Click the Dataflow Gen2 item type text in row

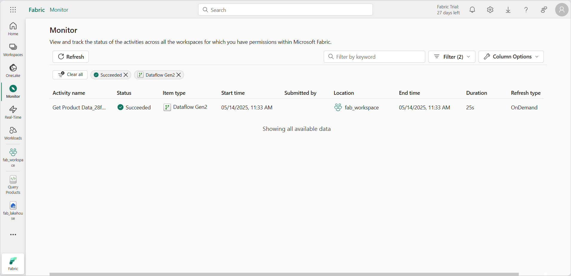190,107
